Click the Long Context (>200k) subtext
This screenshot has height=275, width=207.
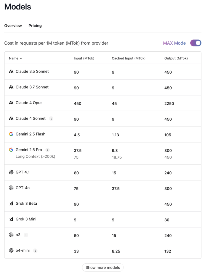click(x=35, y=156)
